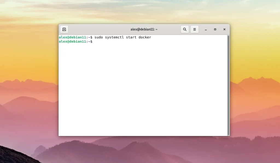Click the second line's alex@debian11 prompt
This screenshot has height=163, width=280.
(x=72, y=42)
